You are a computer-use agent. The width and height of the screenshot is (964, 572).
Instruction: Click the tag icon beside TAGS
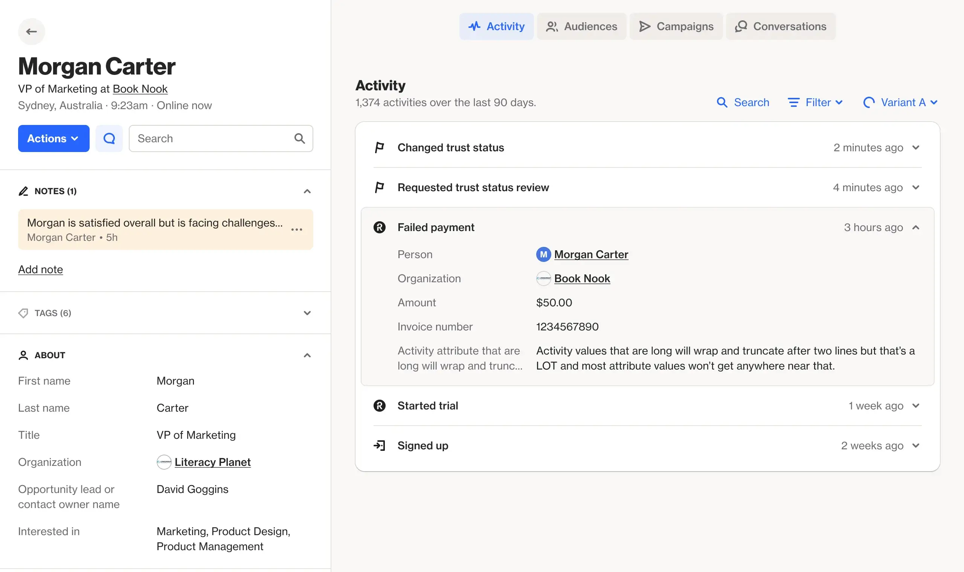23,313
